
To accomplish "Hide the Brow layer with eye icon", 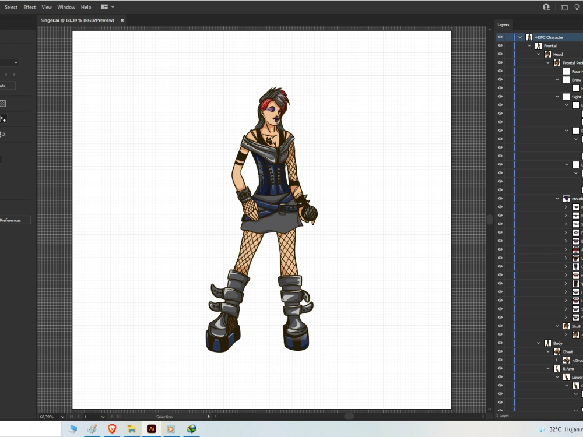I will (500, 79).
